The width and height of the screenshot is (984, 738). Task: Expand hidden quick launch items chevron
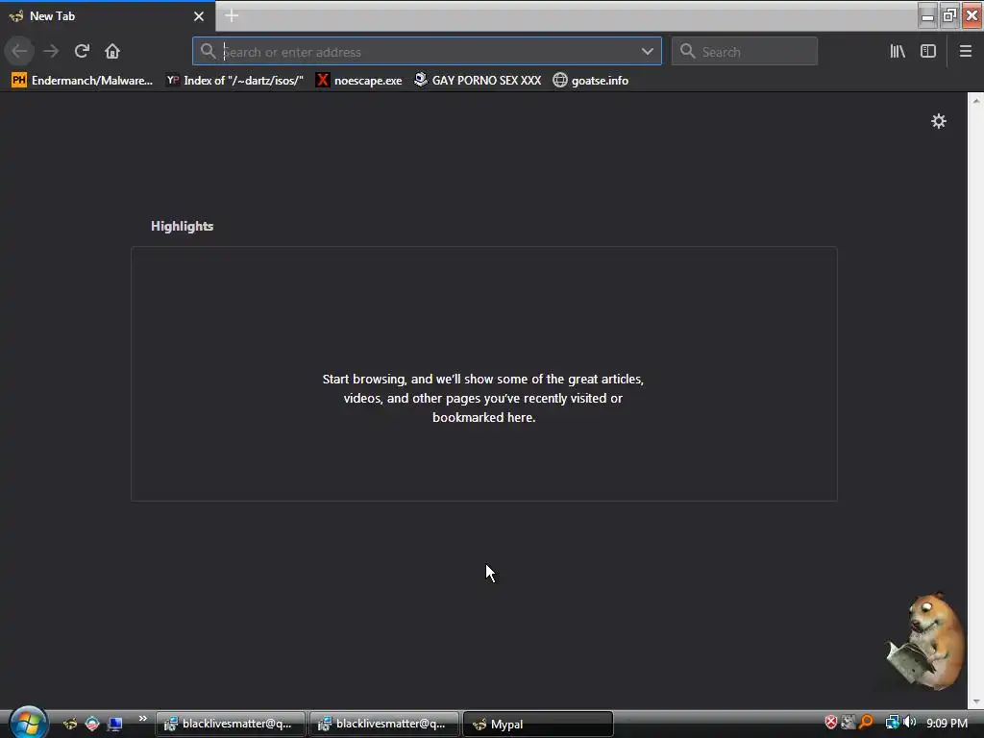pyautogui.click(x=142, y=719)
